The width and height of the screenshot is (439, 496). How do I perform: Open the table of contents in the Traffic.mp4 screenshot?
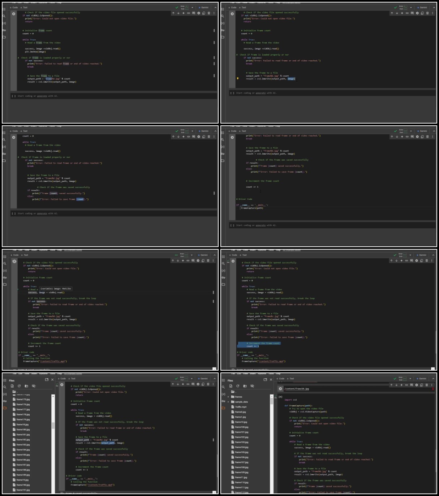[223, 380]
